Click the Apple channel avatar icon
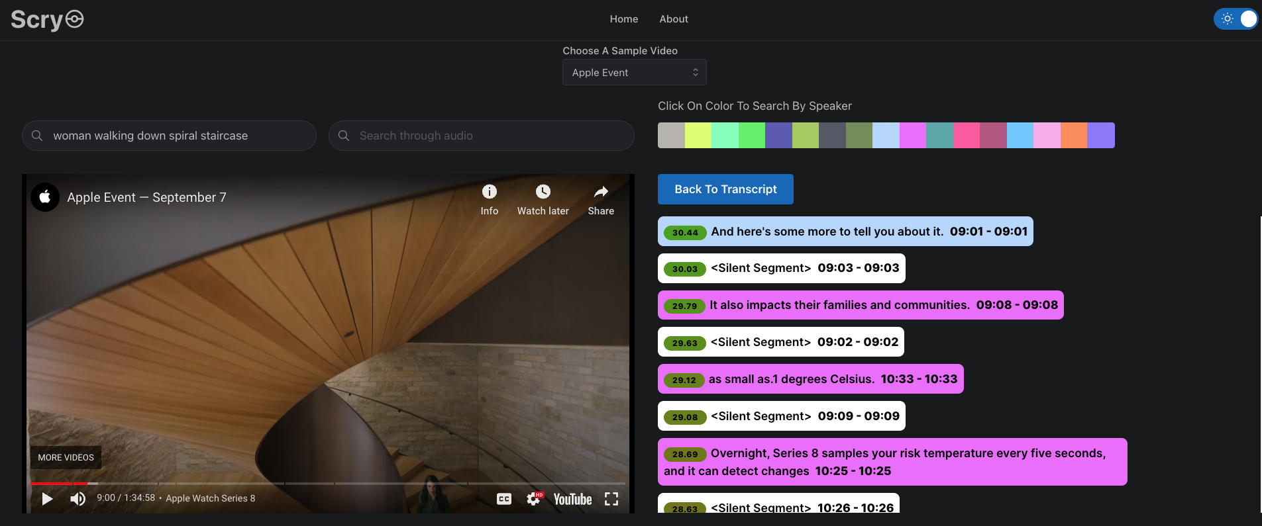 [x=45, y=197]
